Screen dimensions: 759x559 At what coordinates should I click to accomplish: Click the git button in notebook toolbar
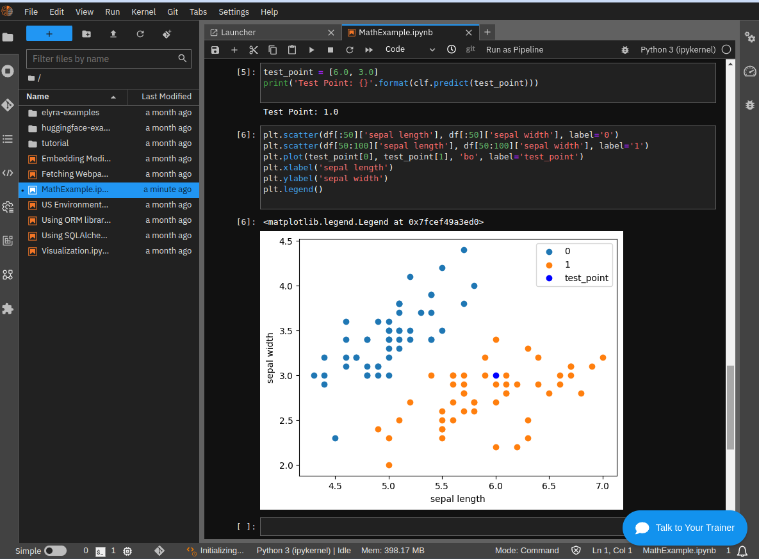point(471,49)
